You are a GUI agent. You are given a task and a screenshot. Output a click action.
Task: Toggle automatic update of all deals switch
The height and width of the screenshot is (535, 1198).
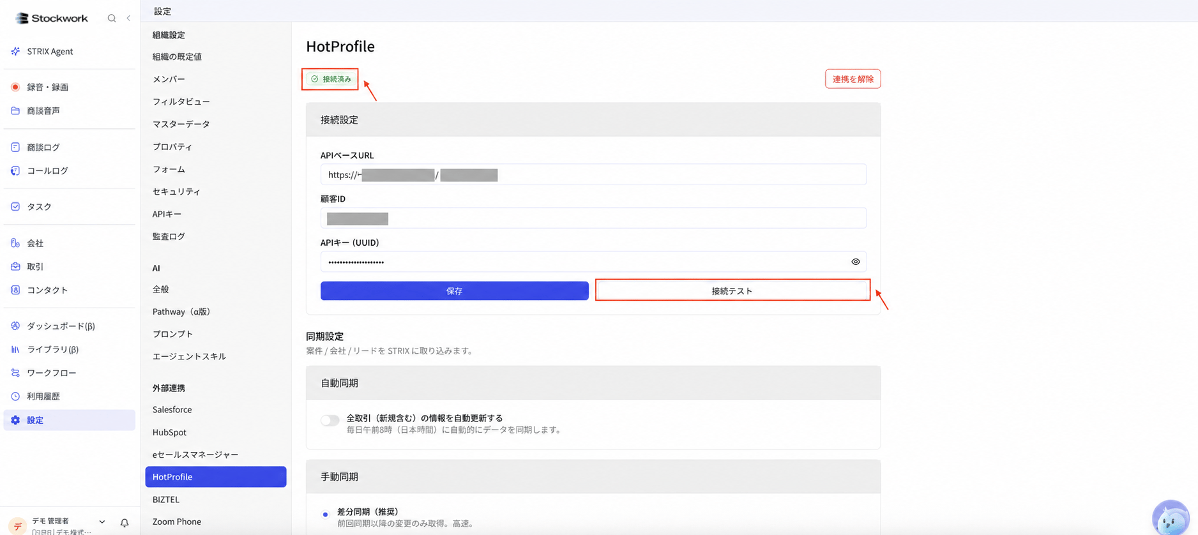330,420
